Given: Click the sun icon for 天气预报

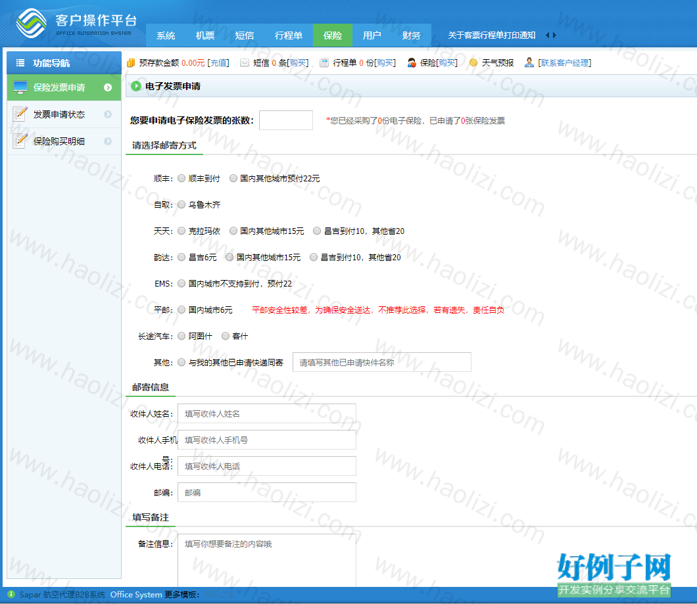Looking at the screenshot, I should tap(473, 62).
